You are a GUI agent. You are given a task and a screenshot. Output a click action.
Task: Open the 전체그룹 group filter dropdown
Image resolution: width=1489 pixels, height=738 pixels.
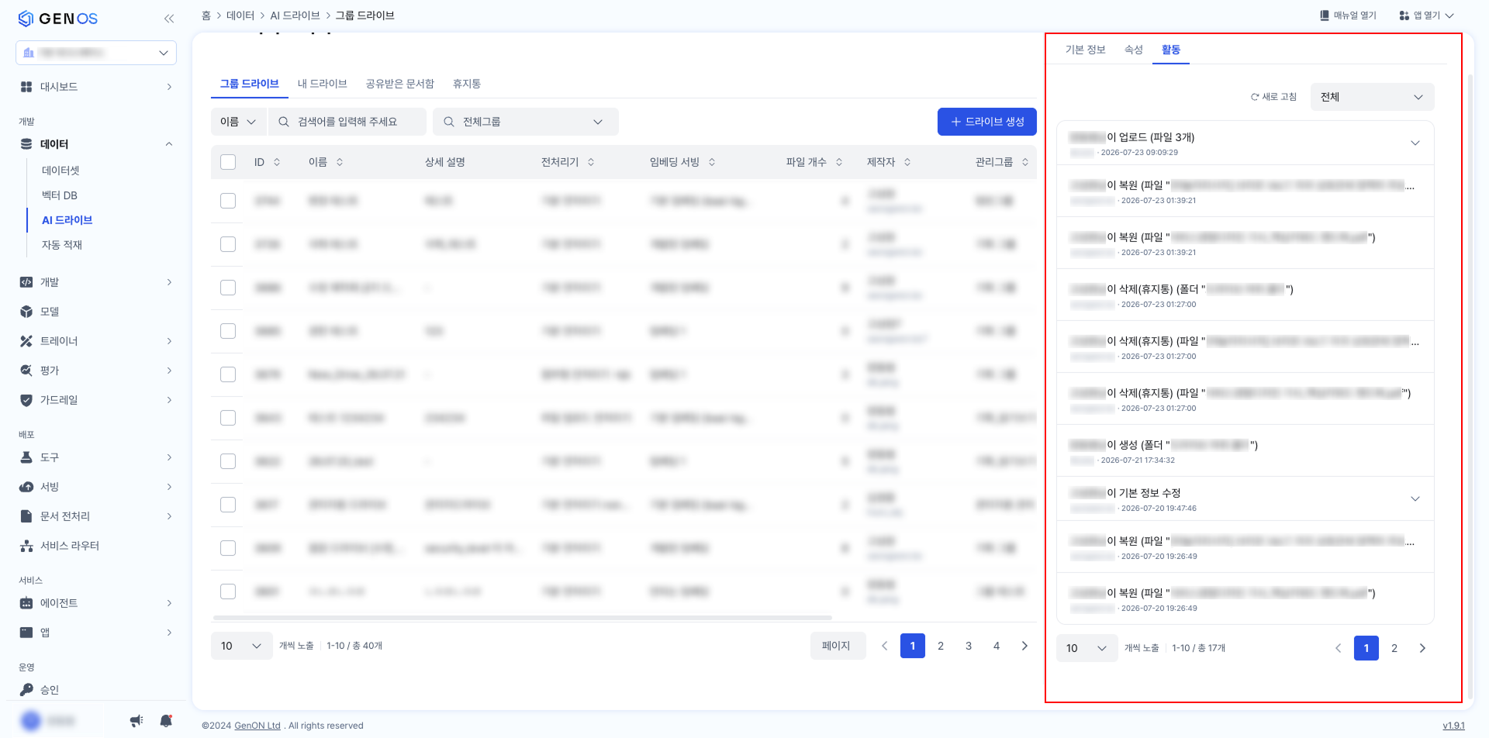pos(526,122)
